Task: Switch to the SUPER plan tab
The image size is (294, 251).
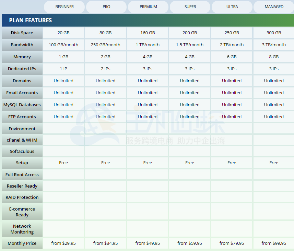Action: (x=190, y=7)
